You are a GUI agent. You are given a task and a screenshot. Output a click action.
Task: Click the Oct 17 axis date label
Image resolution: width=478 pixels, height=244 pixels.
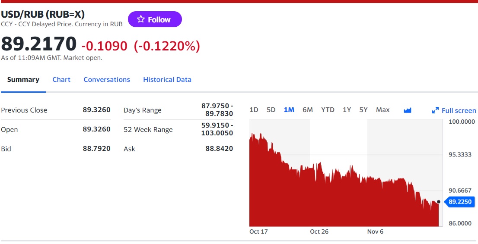click(x=258, y=231)
